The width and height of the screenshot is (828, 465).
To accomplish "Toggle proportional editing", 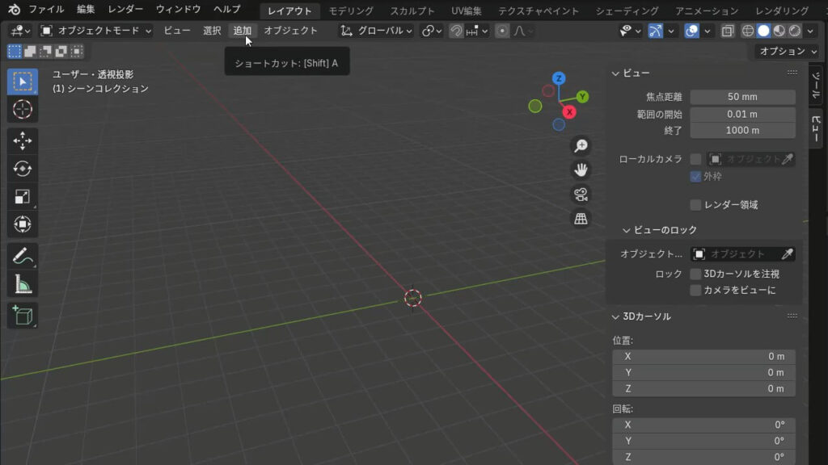I will [502, 31].
